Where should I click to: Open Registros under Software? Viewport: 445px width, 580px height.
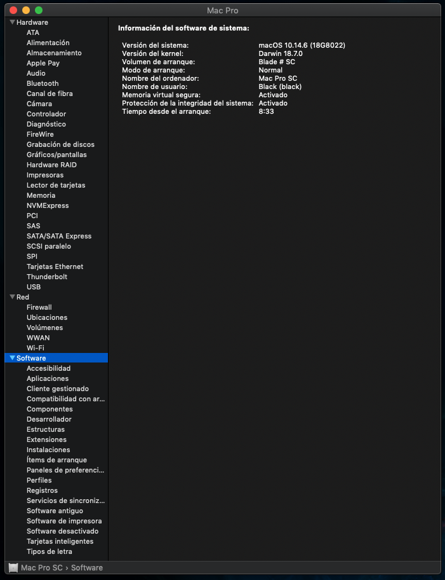tap(42, 490)
